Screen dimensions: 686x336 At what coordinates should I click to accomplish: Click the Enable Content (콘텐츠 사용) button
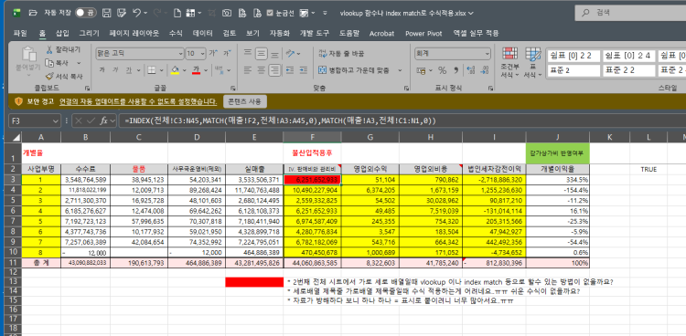[244, 101]
